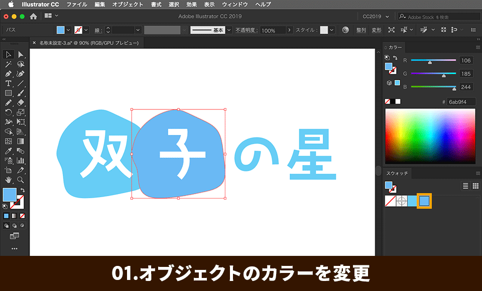Open the CC2019 workspace switcher
The height and width of the screenshot is (291, 482).
376,17
